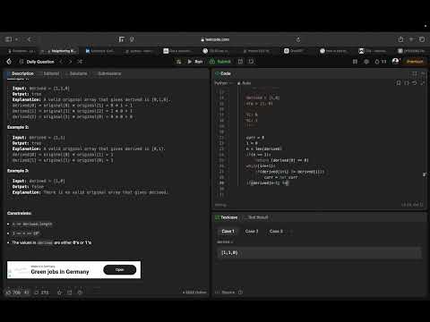Click the leetcode.com address bar
This screenshot has width=430, height=322.
pos(215,39)
